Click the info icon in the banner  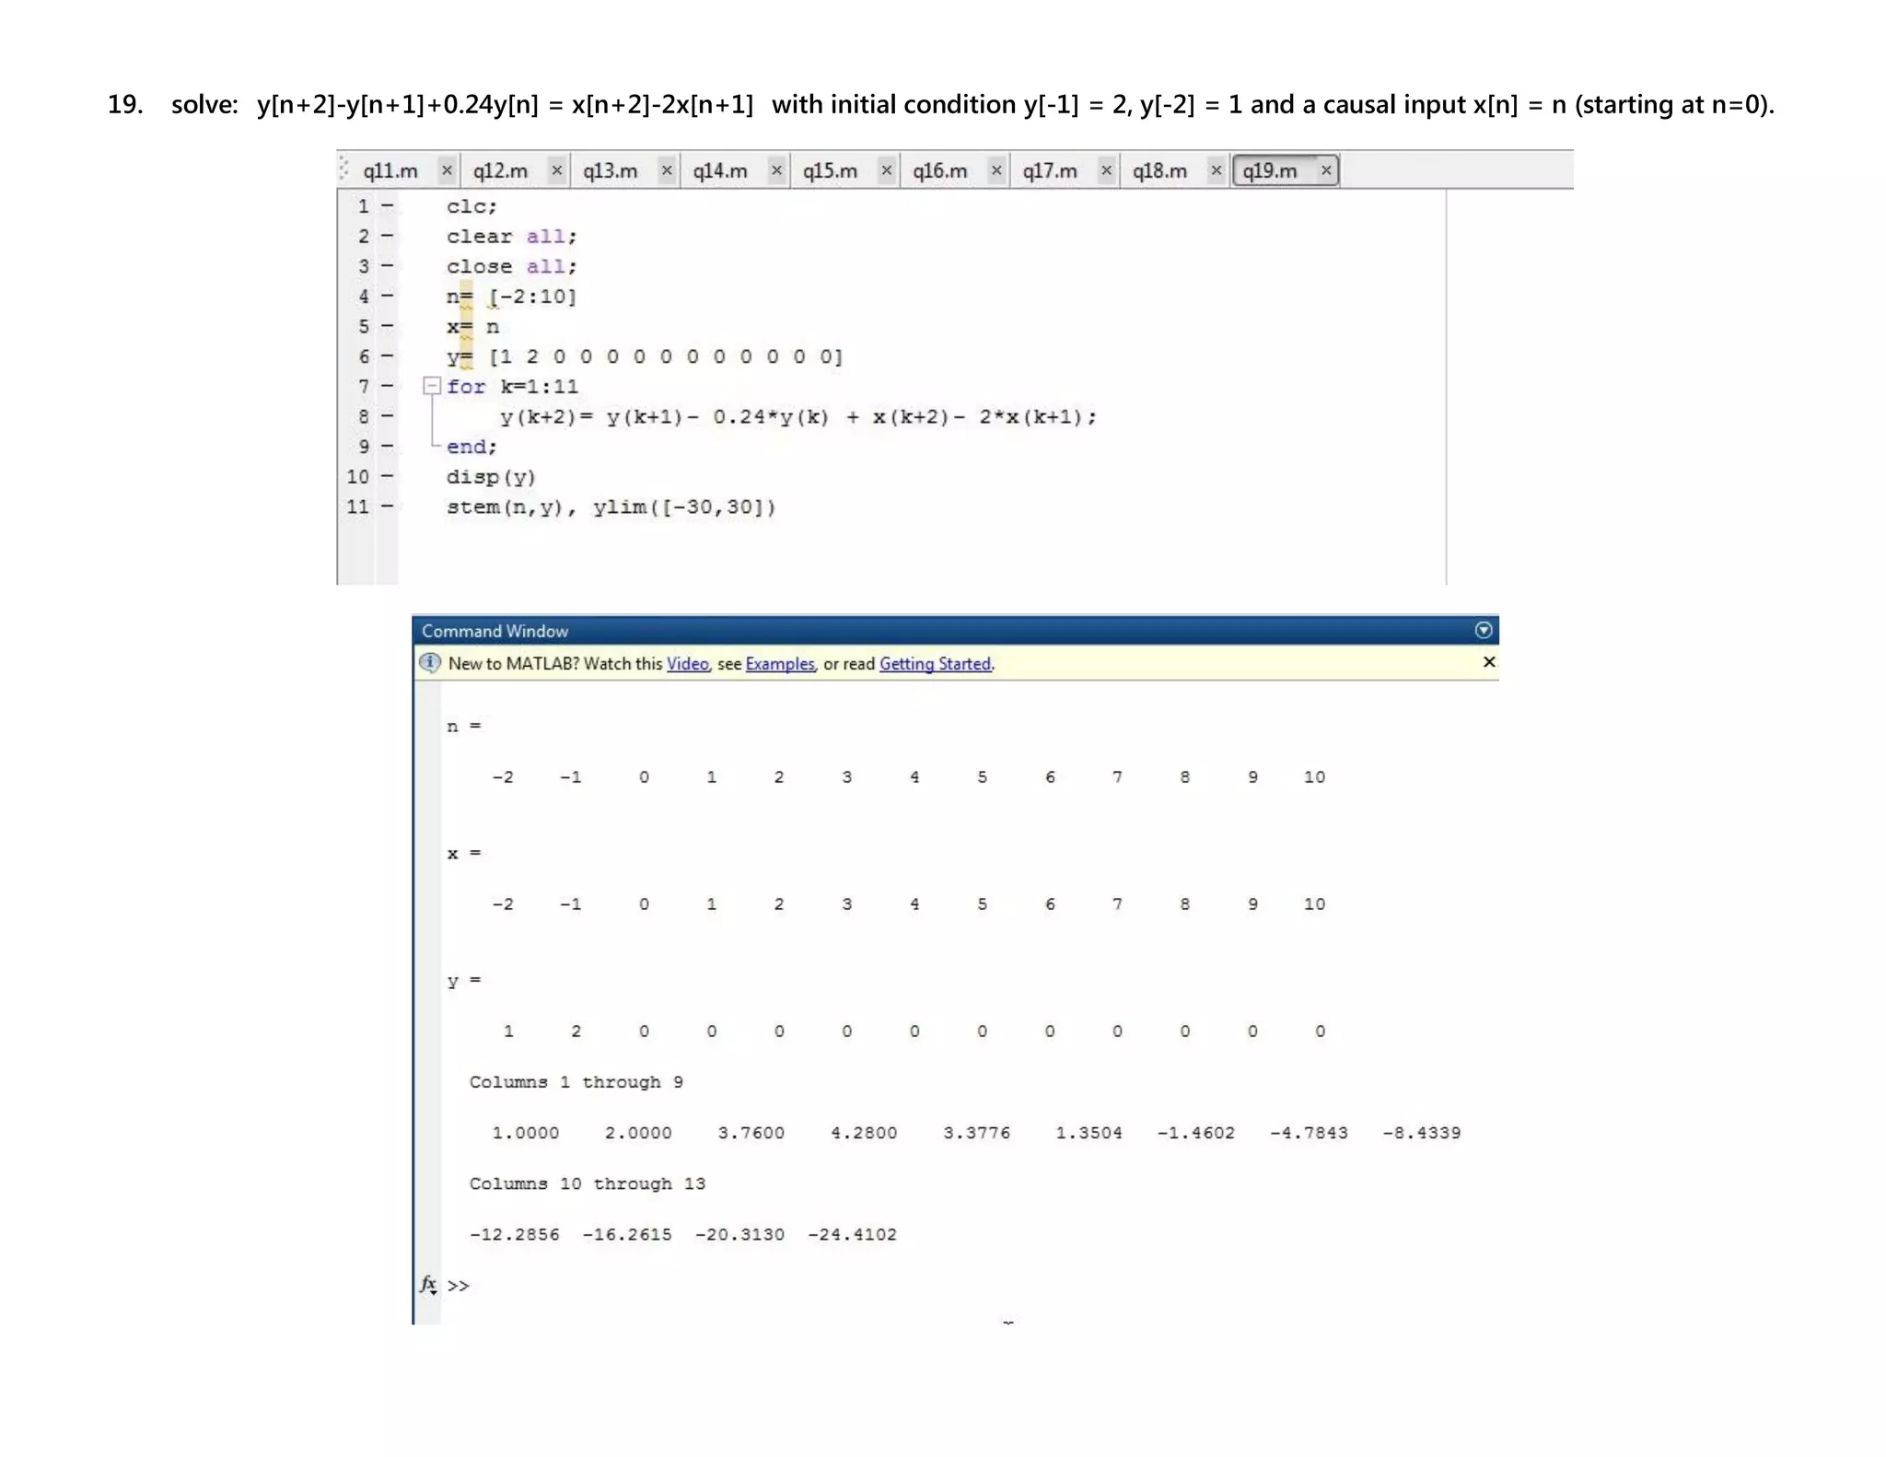click(430, 662)
